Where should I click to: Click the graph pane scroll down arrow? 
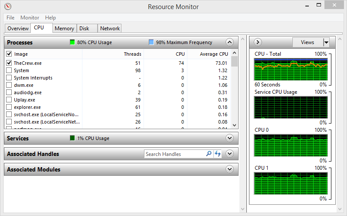click(340, 209)
